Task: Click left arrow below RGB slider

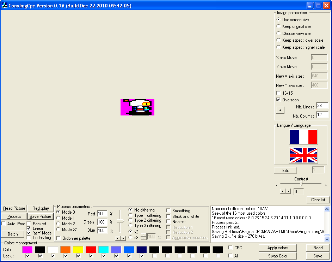Action: 118,238
